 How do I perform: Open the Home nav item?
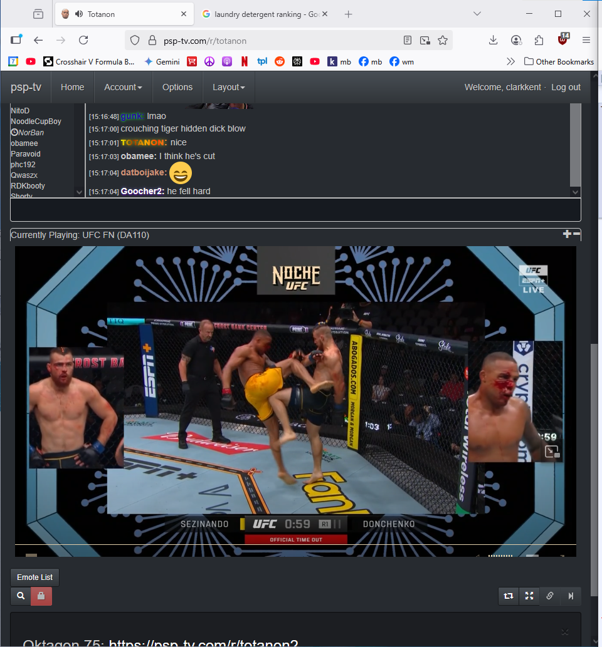point(72,87)
